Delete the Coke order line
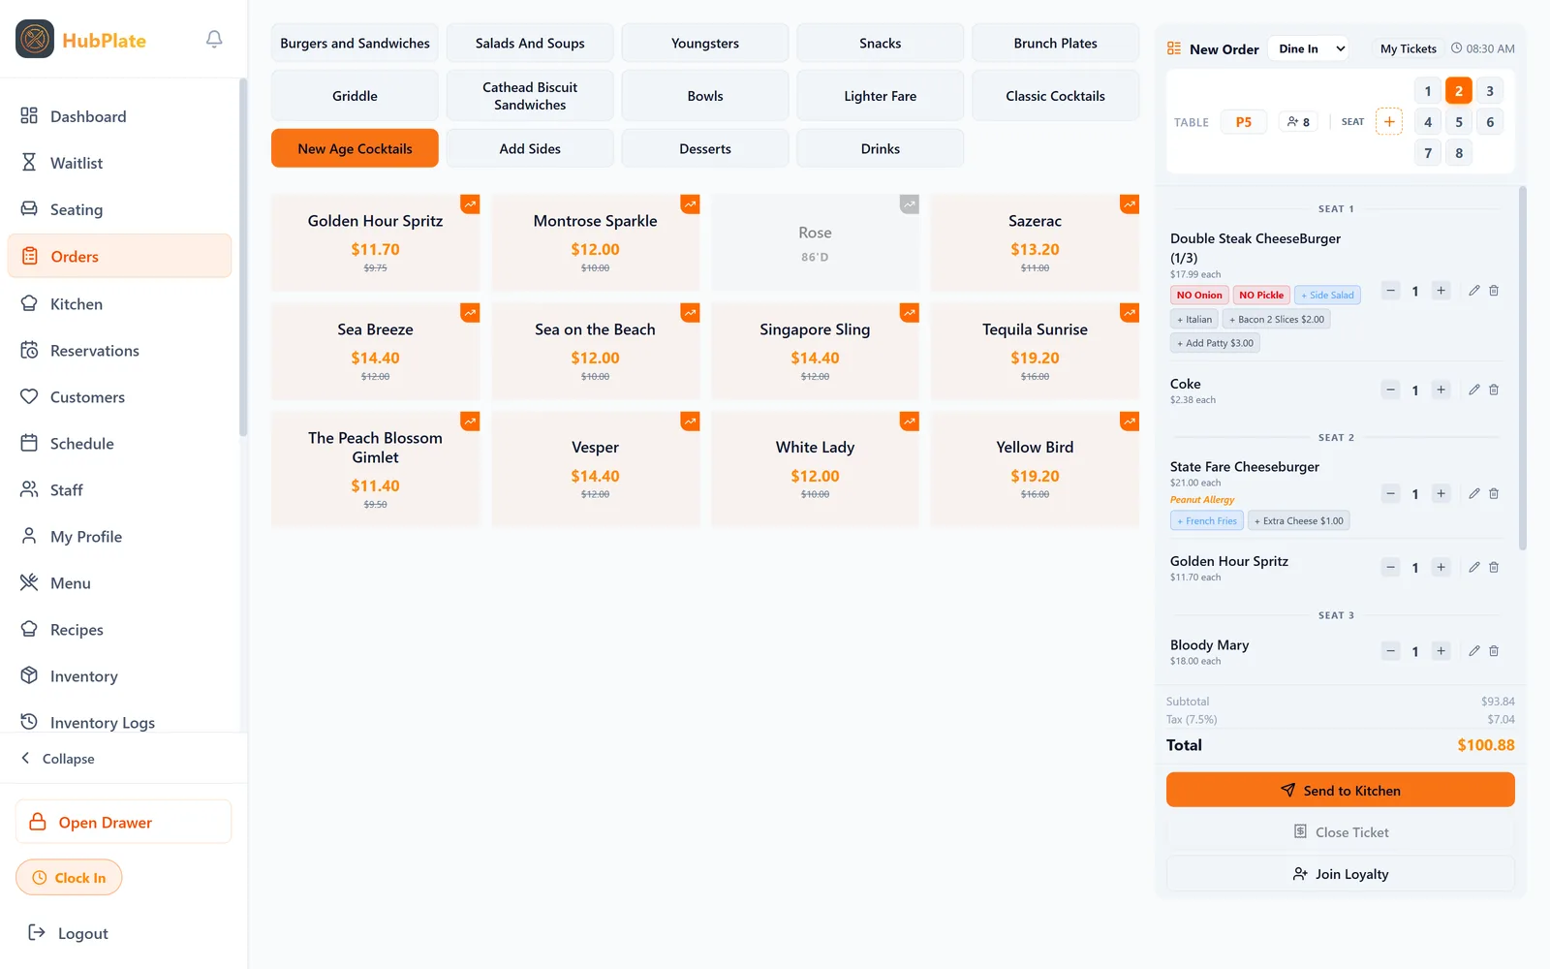 tap(1494, 390)
